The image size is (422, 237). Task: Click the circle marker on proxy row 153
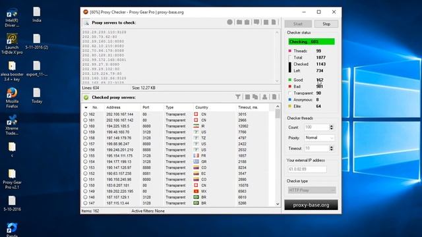85,167
